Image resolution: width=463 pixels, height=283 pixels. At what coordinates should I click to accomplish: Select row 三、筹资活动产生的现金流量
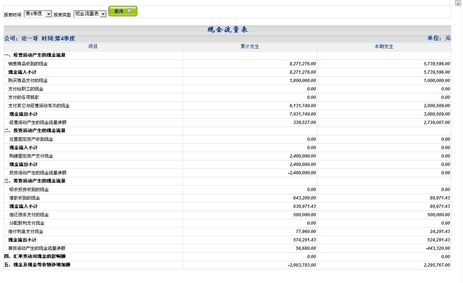227,181
